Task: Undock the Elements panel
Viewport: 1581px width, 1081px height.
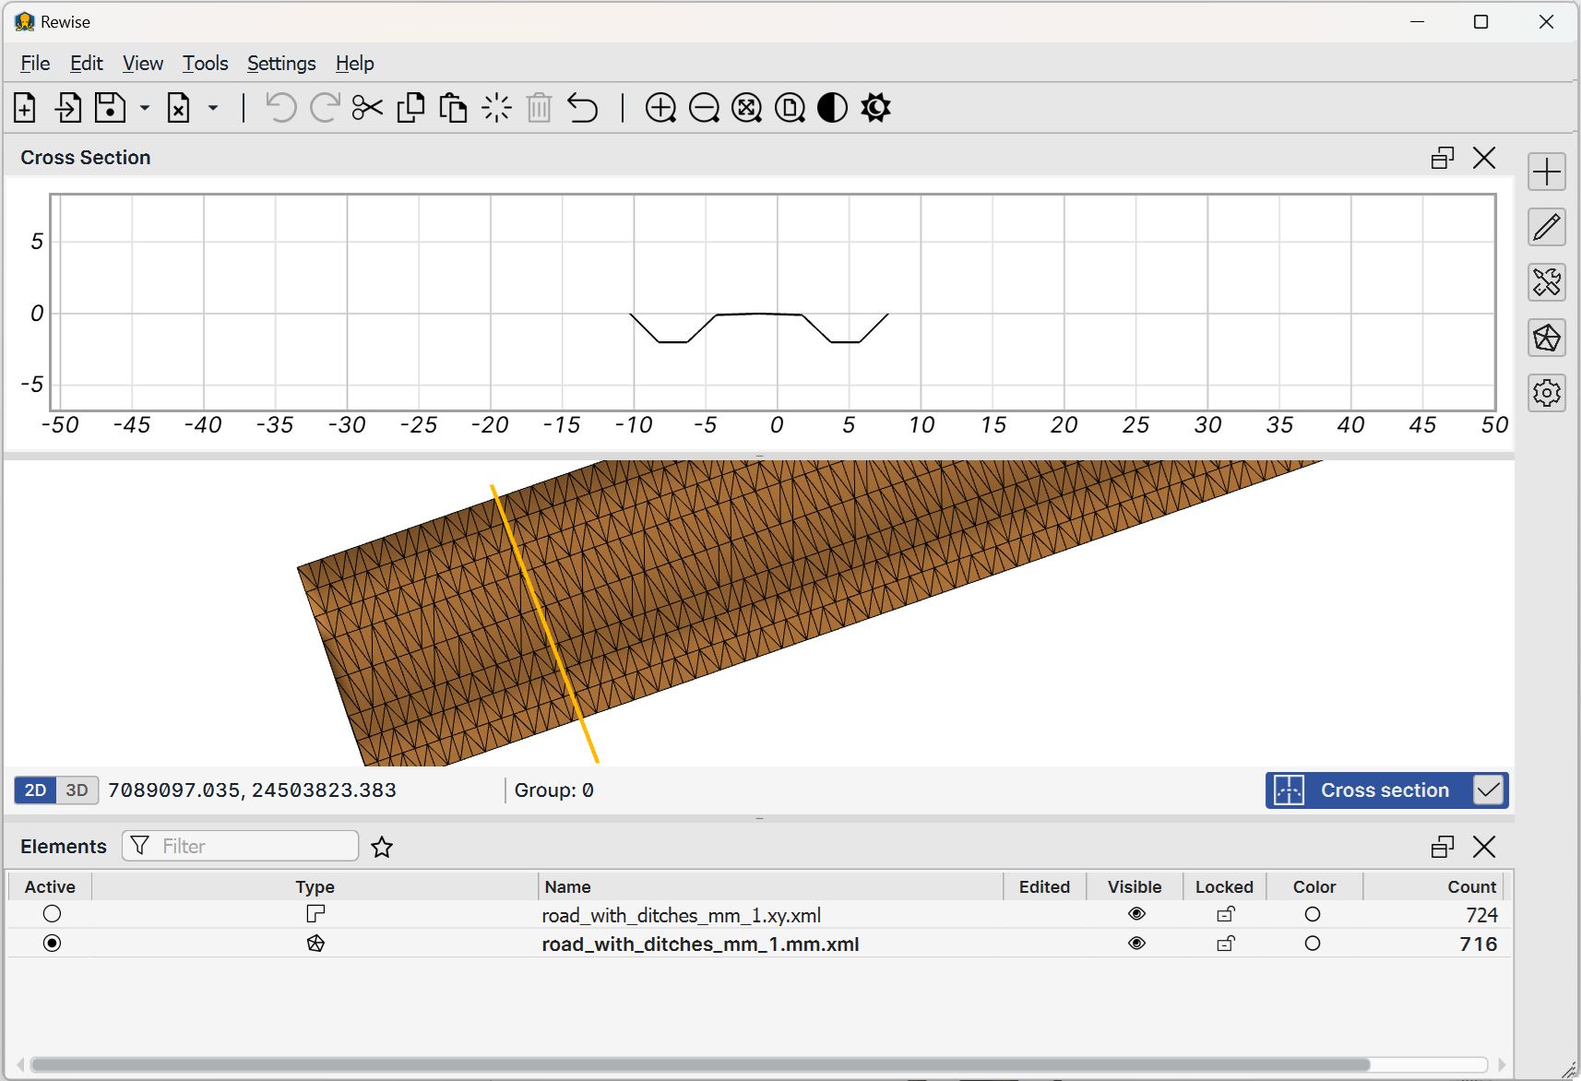Action: coord(1443,847)
